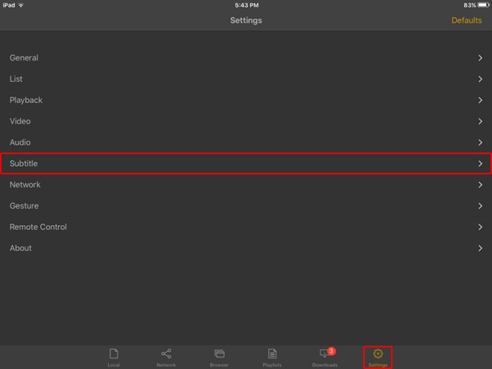Open the List settings row
Screen dimensions: 492x369
click(x=246, y=79)
